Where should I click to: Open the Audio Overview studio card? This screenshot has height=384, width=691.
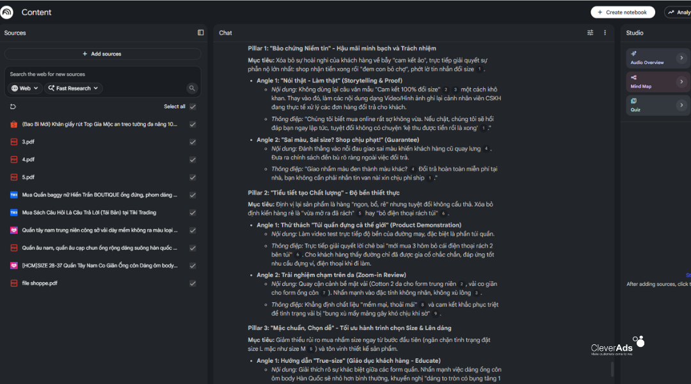pyautogui.click(x=658, y=58)
